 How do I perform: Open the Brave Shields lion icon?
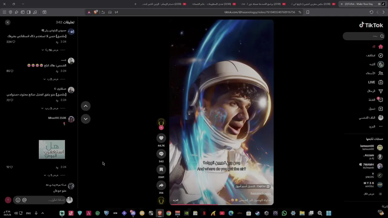point(96,12)
